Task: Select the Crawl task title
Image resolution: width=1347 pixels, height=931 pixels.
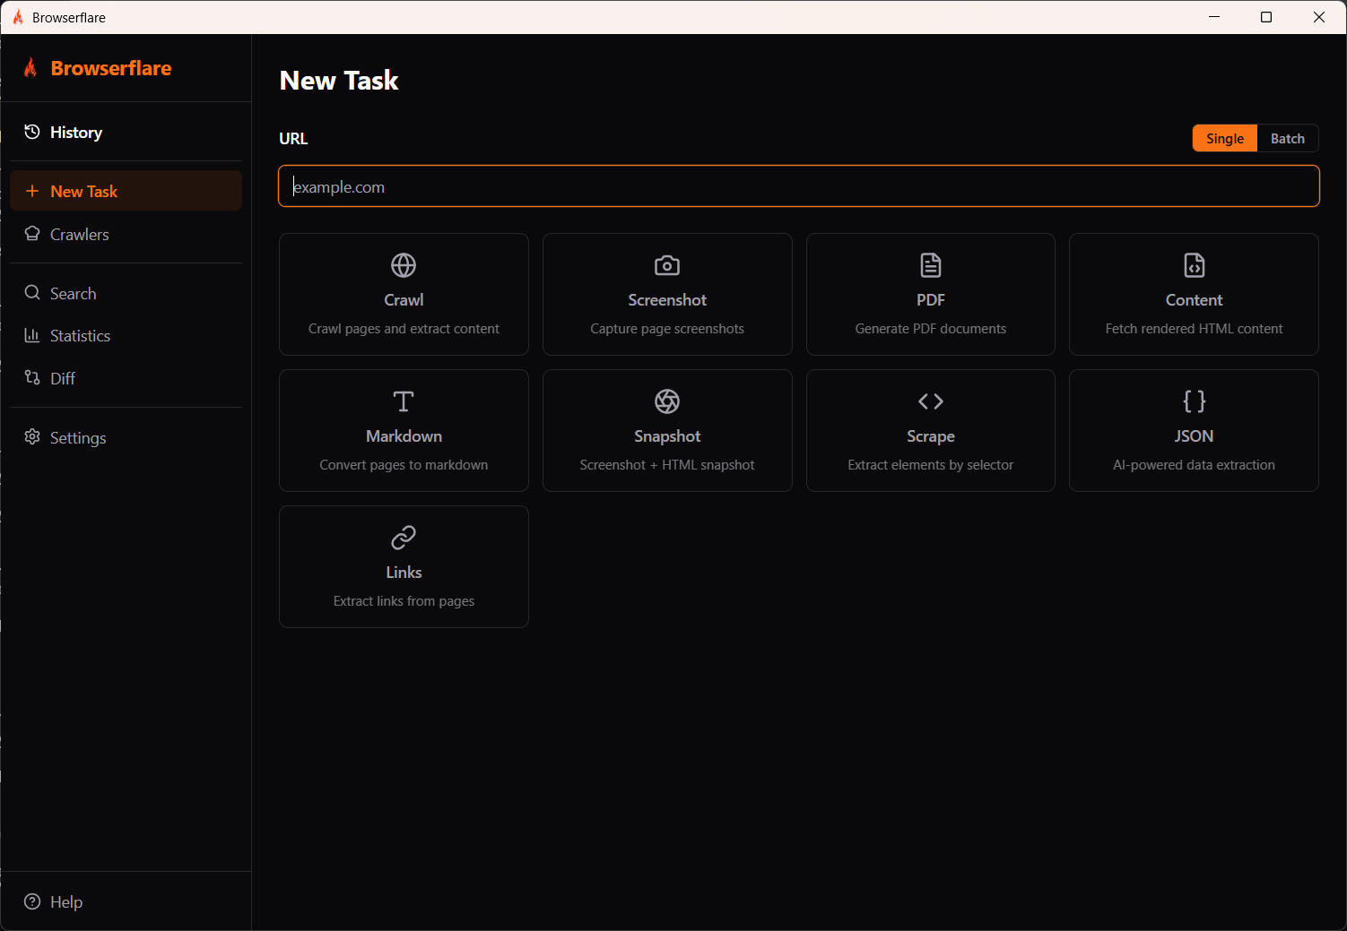Action: tap(404, 300)
